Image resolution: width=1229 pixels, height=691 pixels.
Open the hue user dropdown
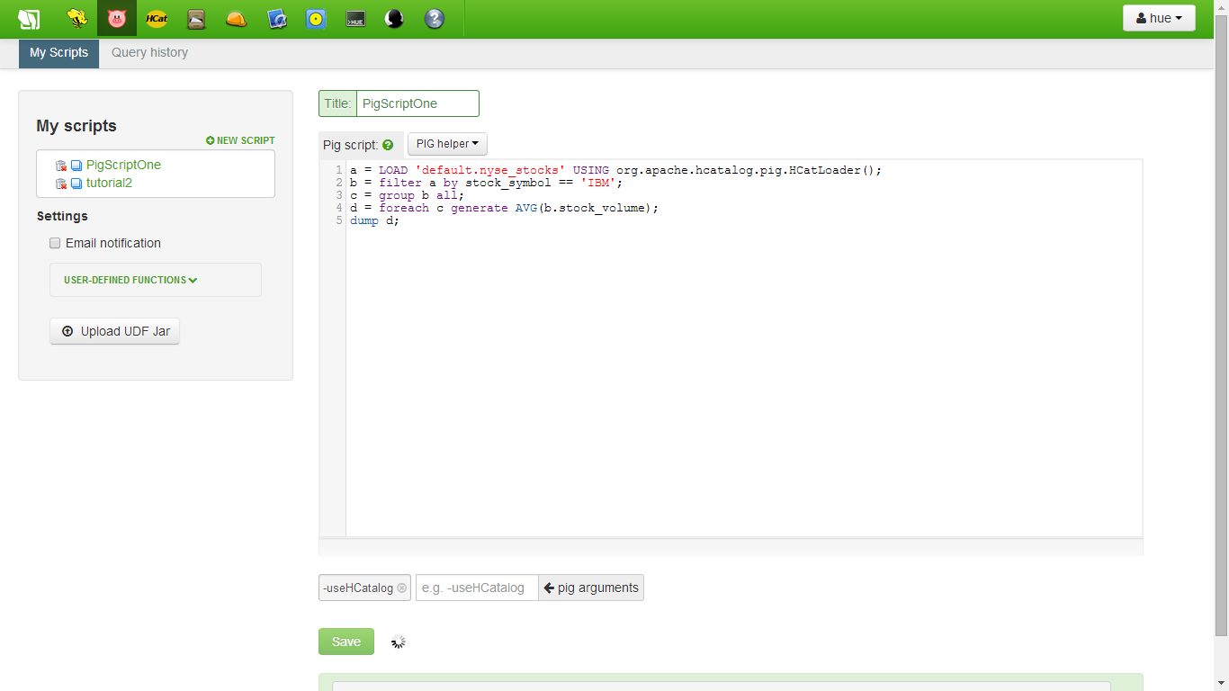pyautogui.click(x=1159, y=18)
